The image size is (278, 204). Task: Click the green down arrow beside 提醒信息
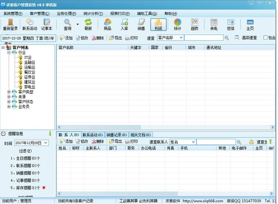tap(50, 134)
